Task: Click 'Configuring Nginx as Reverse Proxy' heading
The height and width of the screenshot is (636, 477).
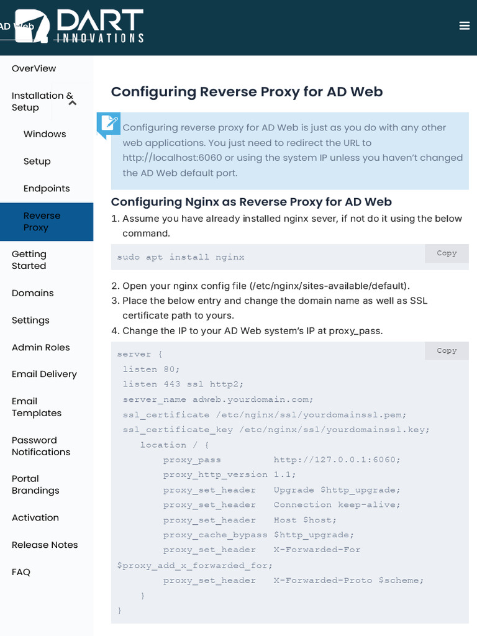Action: pos(252,202)
